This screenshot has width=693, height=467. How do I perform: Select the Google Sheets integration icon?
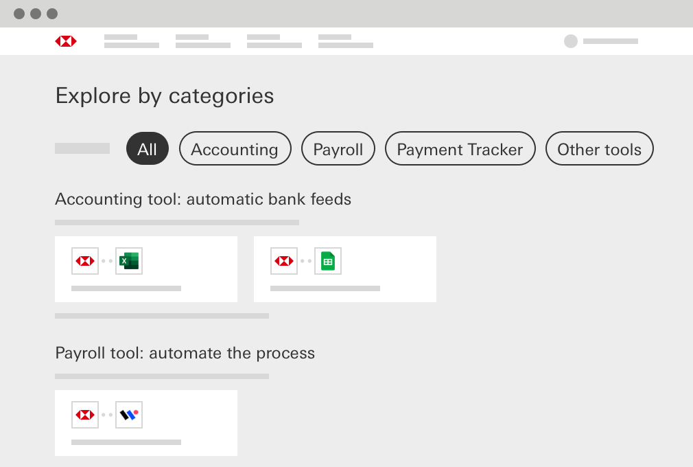pyautogui.click(x=328, y=261)
